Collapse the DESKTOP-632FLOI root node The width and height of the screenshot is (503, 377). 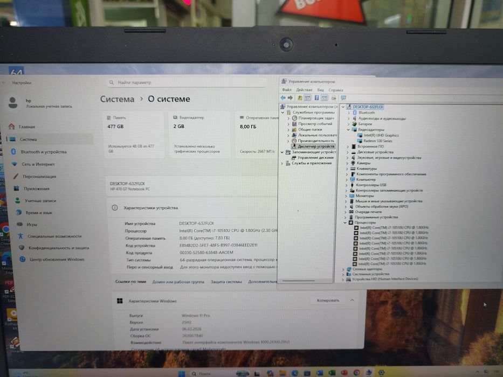[343, 107]
